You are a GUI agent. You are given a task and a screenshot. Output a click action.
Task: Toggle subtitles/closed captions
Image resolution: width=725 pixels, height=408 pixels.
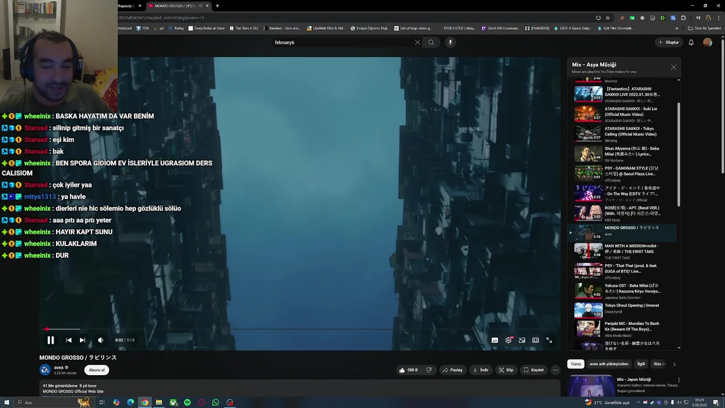coord(494,340)
